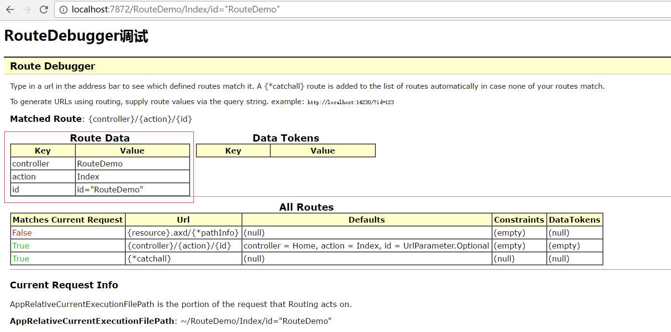Click the RouteDebugger调试 page heading
671x332 pixels.
point(76,36)
